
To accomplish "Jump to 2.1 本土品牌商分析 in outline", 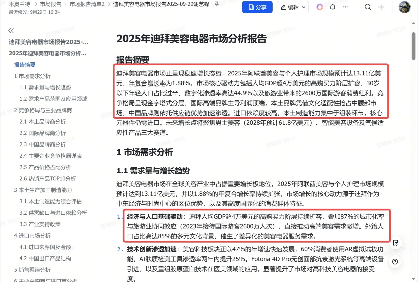I will pos(43,122).
